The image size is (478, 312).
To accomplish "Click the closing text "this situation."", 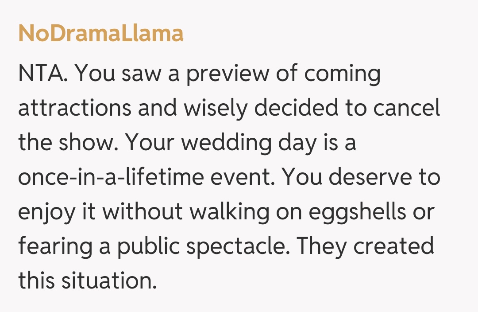I will pyautogui.click(x=87, y=281).
